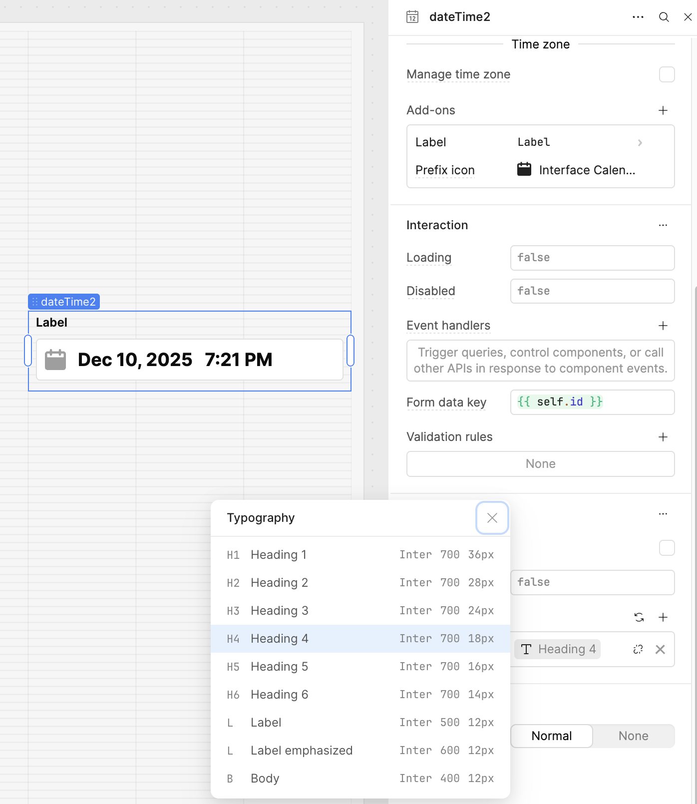The image size is (697, 804).
Task: Remove the Heading 4 style with X
Action: point(660,649)
